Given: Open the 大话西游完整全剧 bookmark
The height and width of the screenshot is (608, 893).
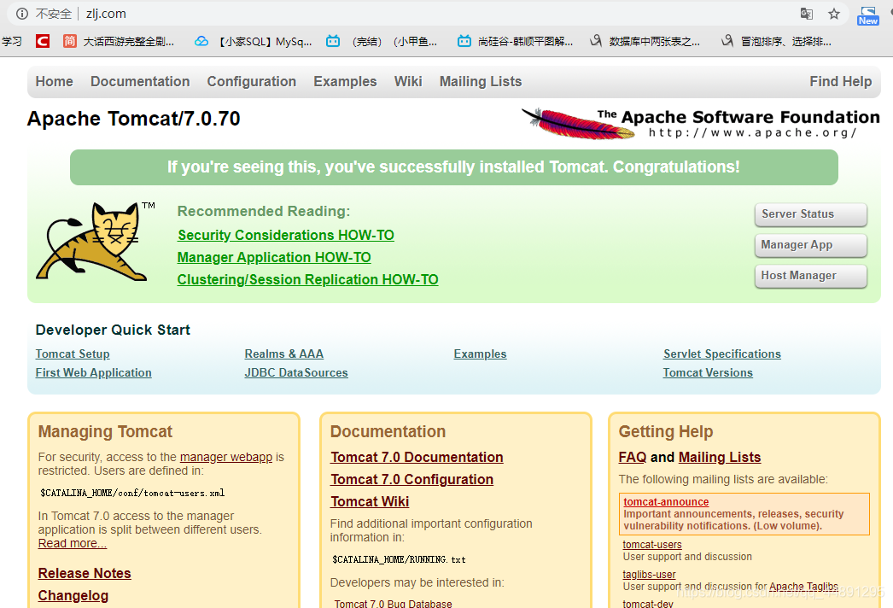Looking at the screenshot, I should (x=119, y=41).
